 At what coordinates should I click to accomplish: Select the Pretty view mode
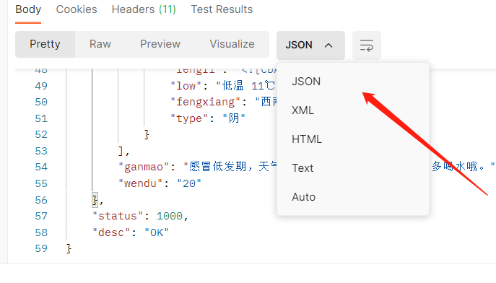pyautogui.click(x=45, y=44)
